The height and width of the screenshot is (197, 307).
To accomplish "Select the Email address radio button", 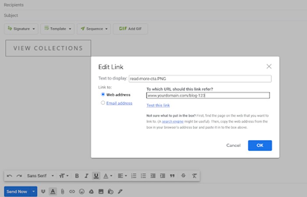I will (103, 103).
